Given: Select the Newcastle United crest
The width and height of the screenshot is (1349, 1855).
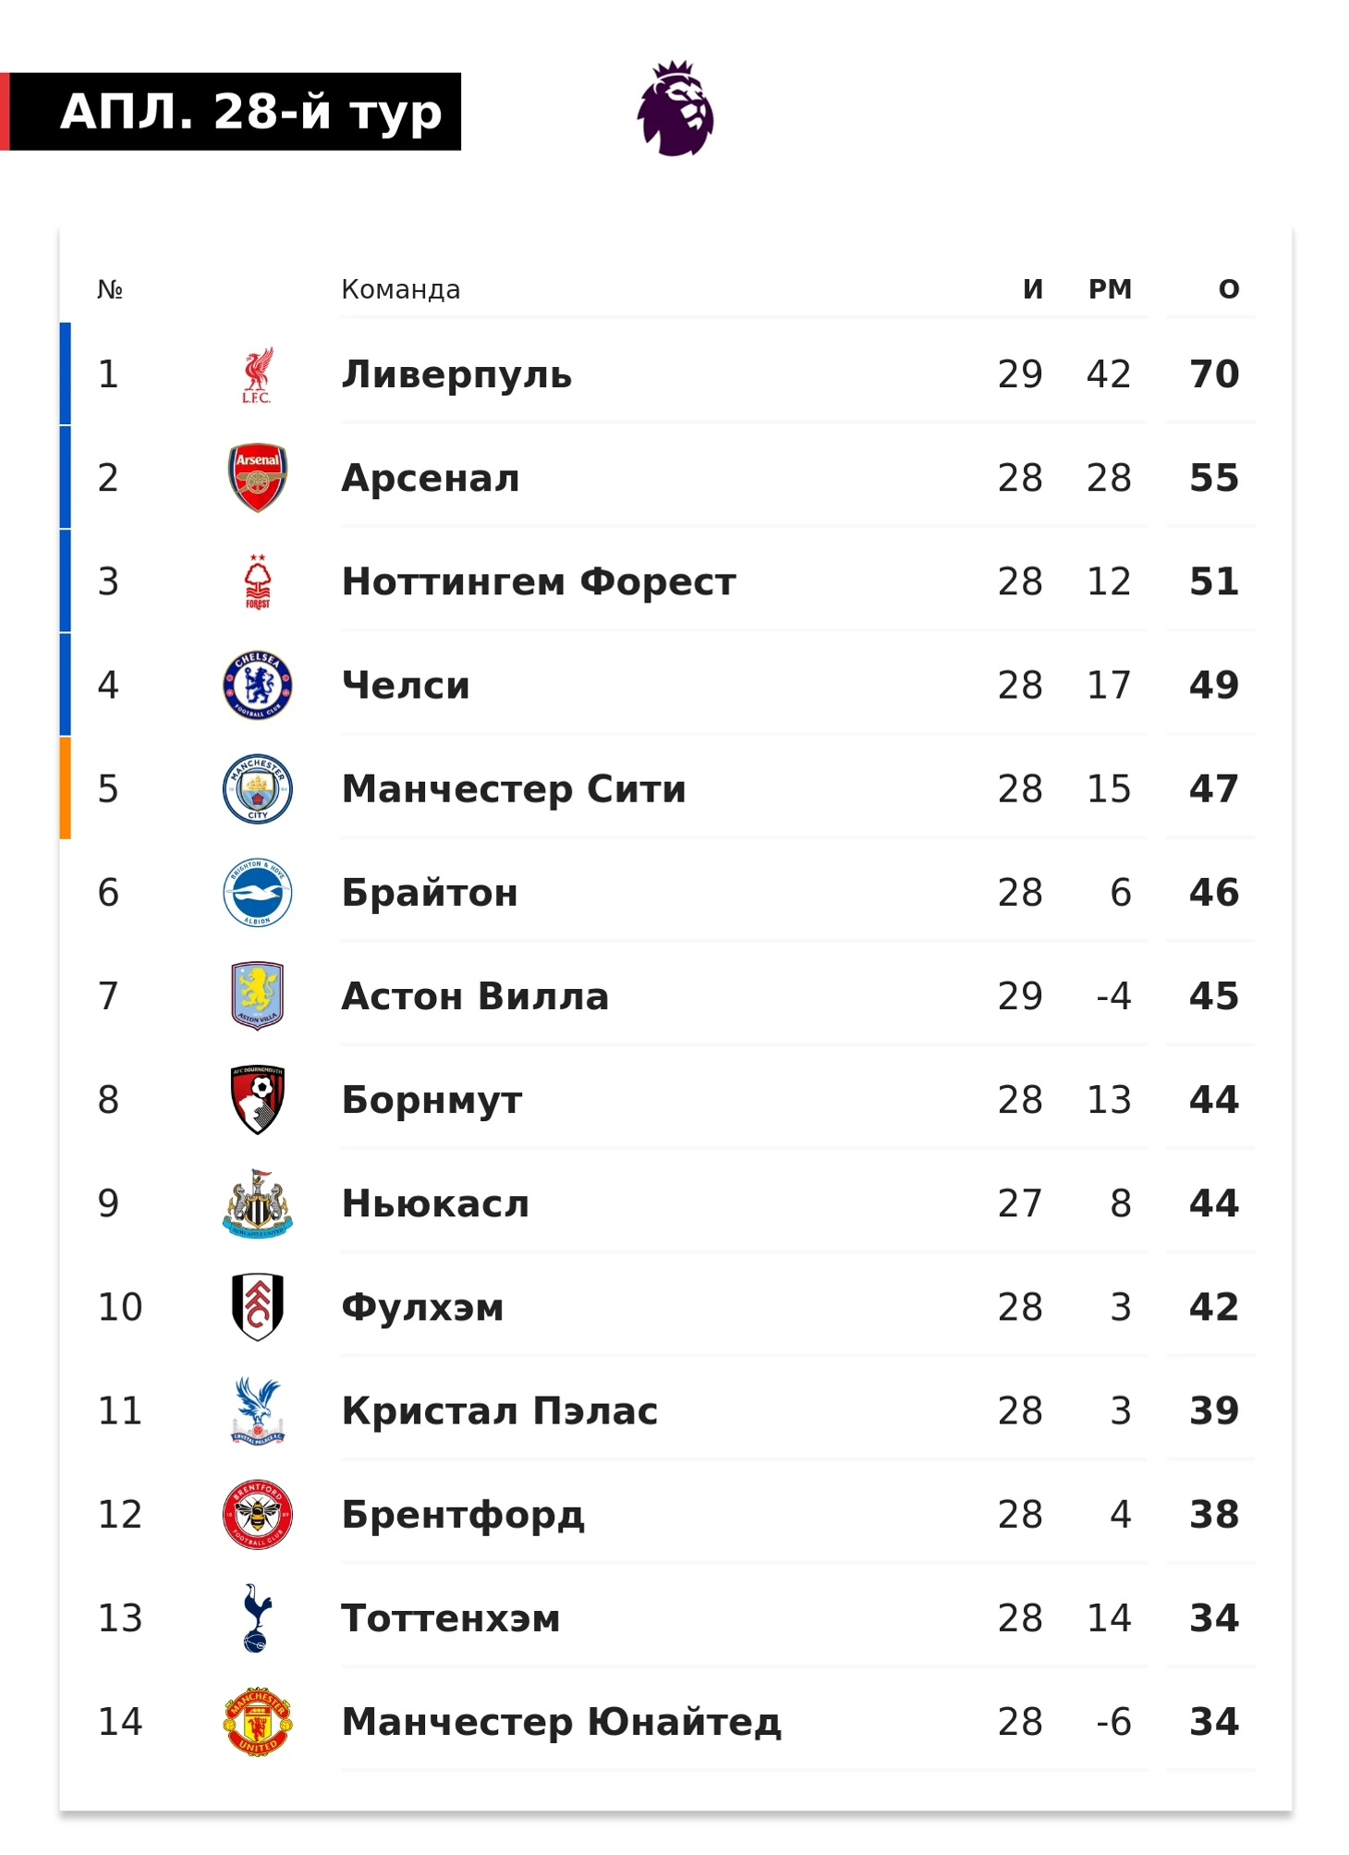Looking at the screenshot, I should [x=258, y=1202].
